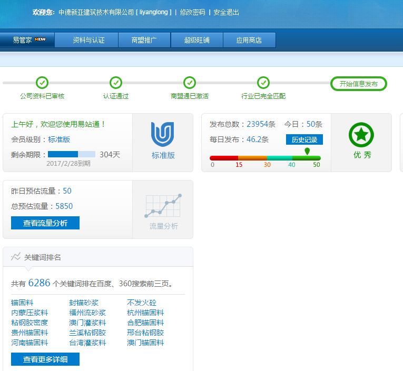Viewport: 403px width, 371px height.
Task: Click the 查看流量分析 button
Action: coord(45,223)
